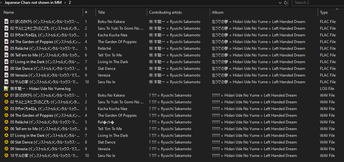Navigate to Japanese Chars not shown in MM breadcrumb

(33, 3)
